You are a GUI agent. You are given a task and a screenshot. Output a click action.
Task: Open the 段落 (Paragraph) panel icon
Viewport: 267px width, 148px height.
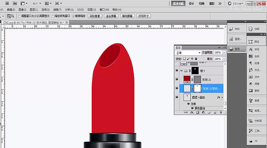pyautogui.click(x=251, y=63)
